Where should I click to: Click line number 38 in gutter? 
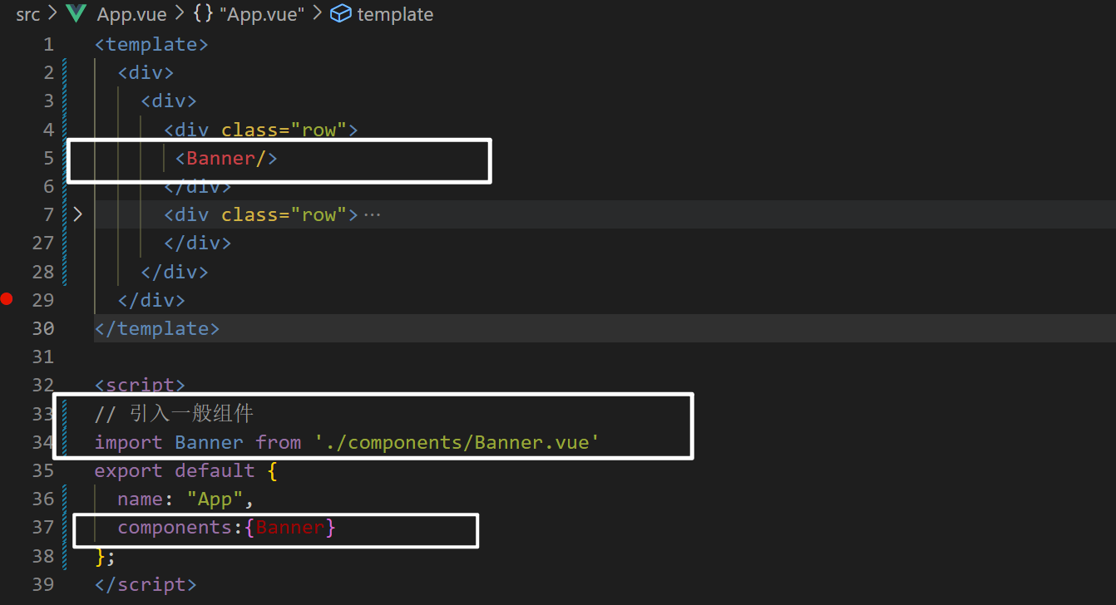(42, 555)
